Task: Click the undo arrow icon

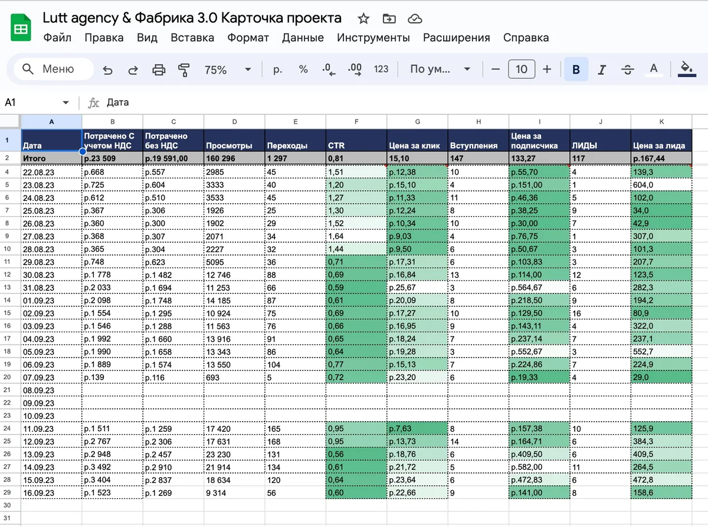Action: tap(107, 70)
